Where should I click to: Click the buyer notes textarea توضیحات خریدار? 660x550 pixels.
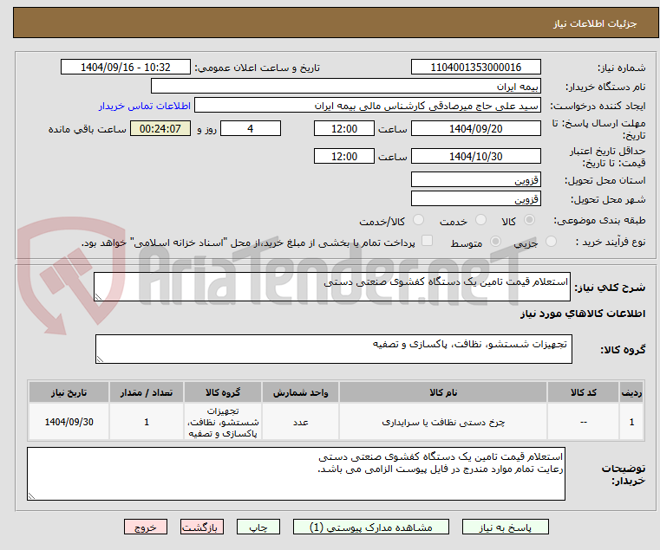(x=296, y=474)
